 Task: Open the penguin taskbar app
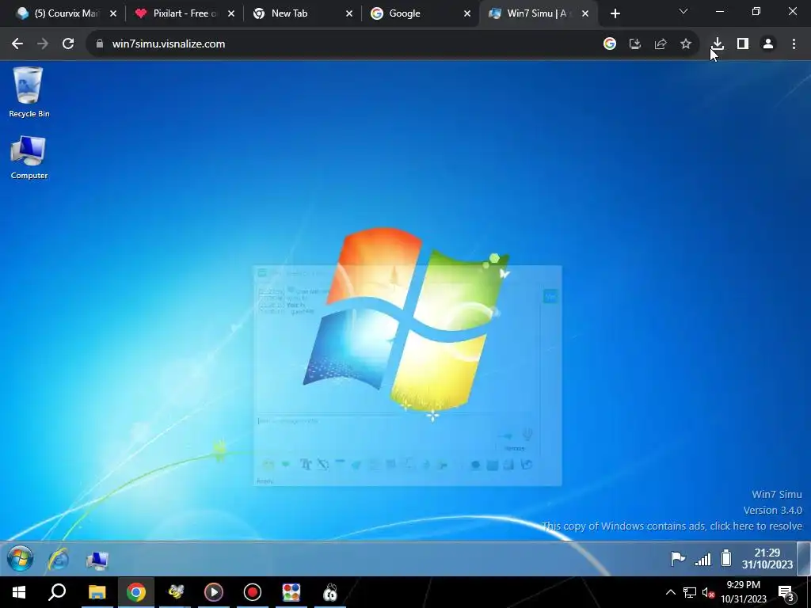click(330, 592)
